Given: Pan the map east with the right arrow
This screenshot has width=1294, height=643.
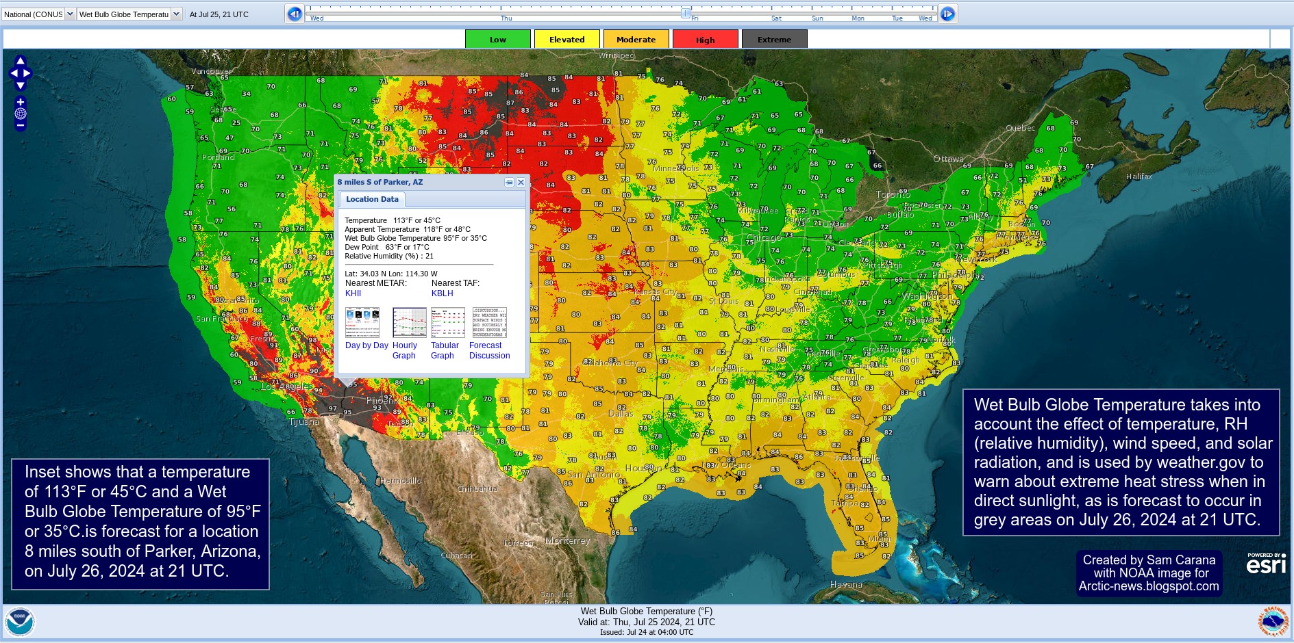Looking at the screenshot, I should [x=27, y=73].
